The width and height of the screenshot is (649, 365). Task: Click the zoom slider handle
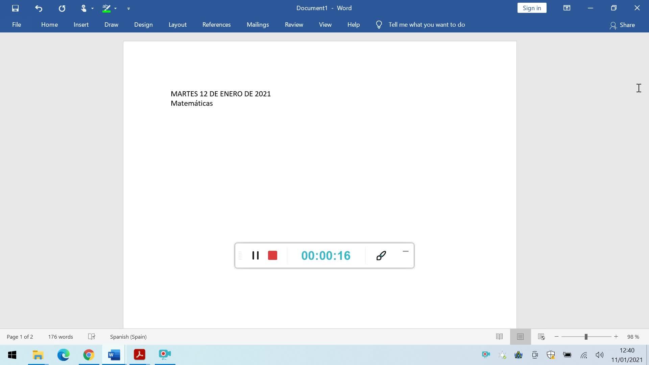coord(586,337)
